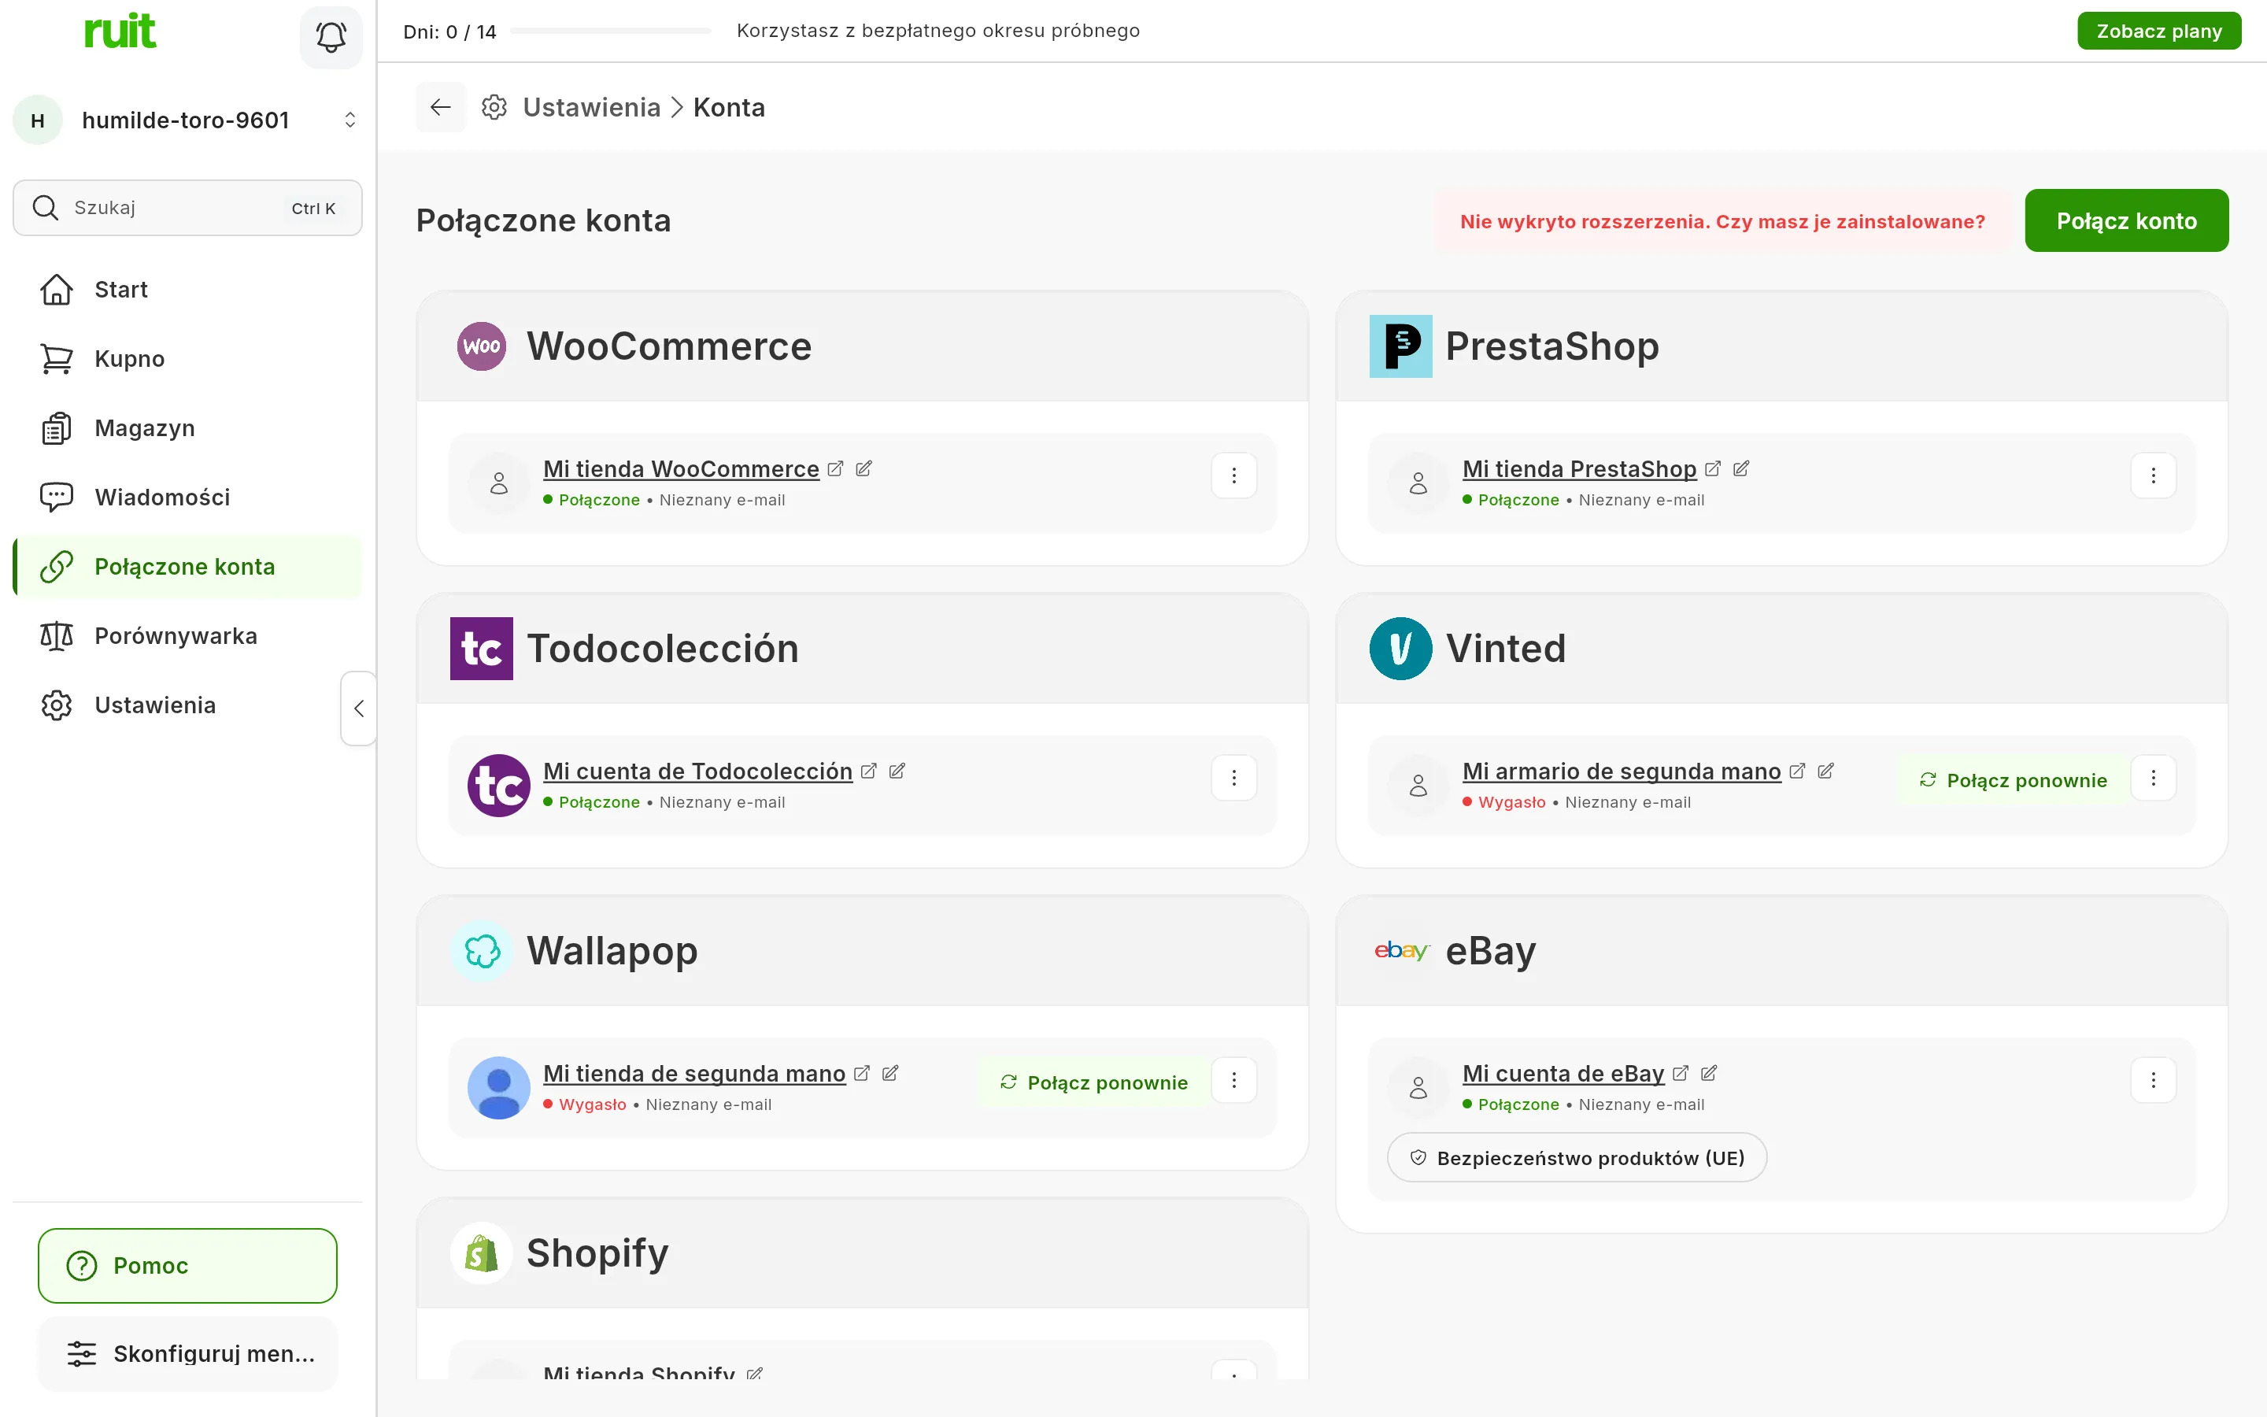Click Ustawienia breadcrumb link
The height and width of the screenshot is (1417, 2267).
(x=591, y=108)
